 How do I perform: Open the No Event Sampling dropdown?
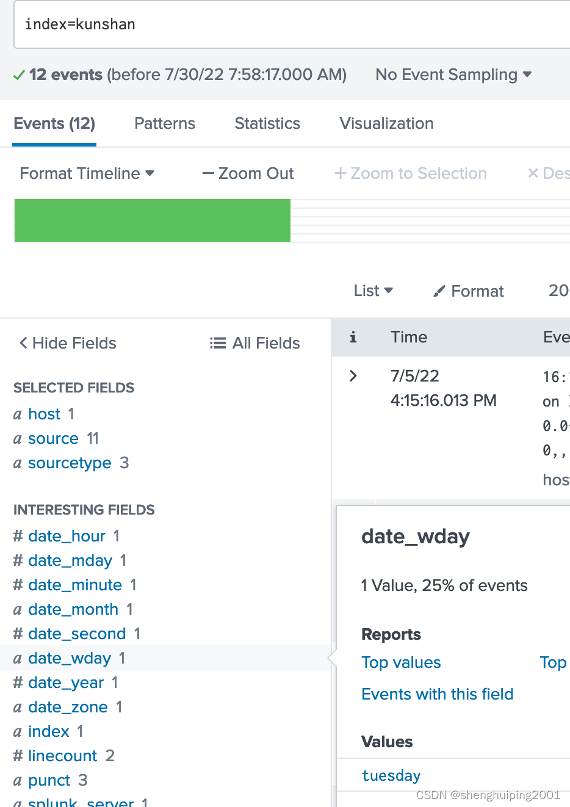pos(453,74)
